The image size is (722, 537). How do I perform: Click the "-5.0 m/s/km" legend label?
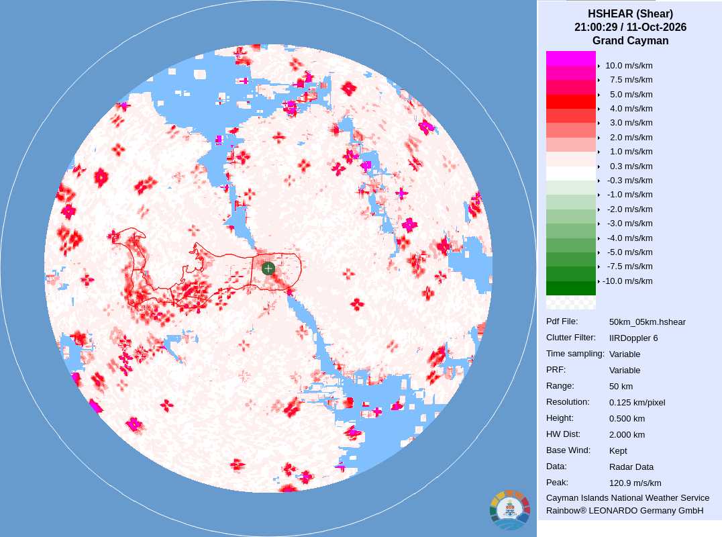pyautogui.click(x=630, y=252)
